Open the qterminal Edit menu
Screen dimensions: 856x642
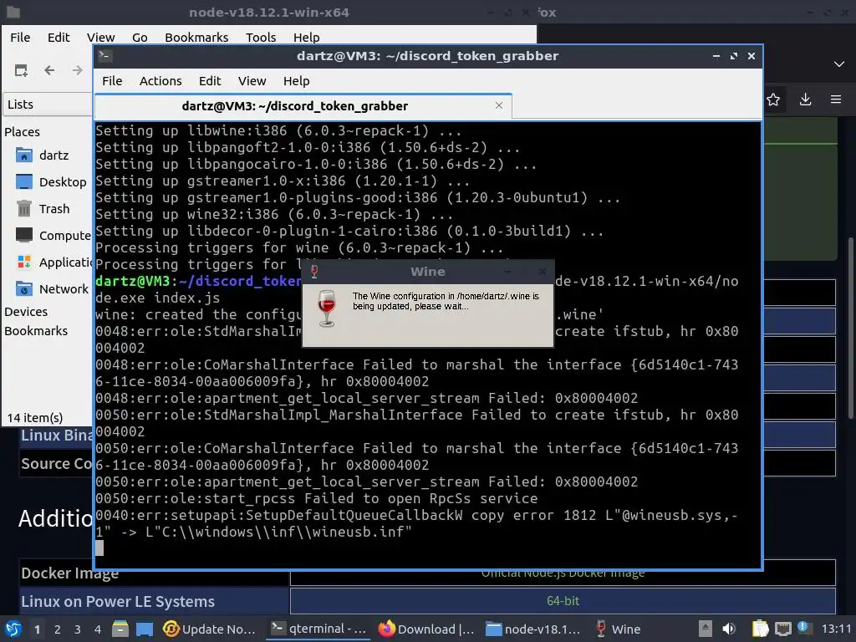pyautogui.click(x=210, y=81)
